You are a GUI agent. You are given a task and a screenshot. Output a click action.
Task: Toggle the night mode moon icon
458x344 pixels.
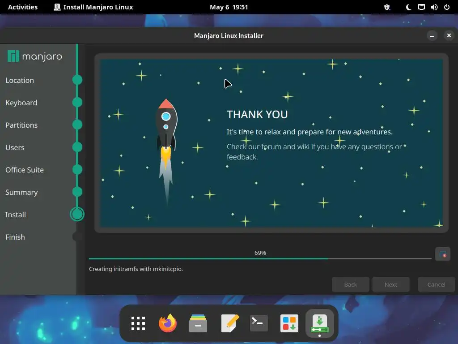coord(408,7)
